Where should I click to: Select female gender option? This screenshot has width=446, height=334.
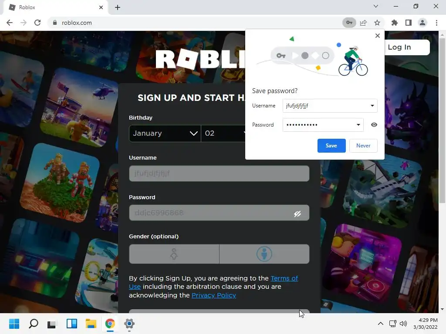174,254
